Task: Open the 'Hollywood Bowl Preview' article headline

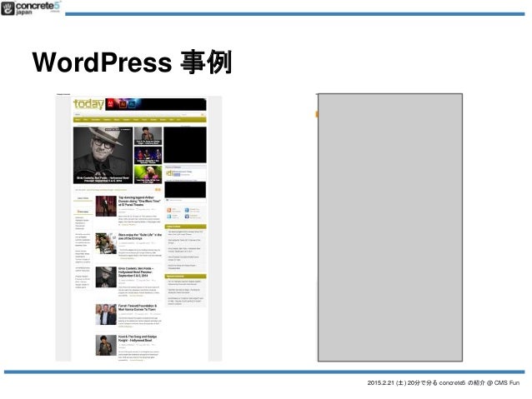Action: (136, 272)
